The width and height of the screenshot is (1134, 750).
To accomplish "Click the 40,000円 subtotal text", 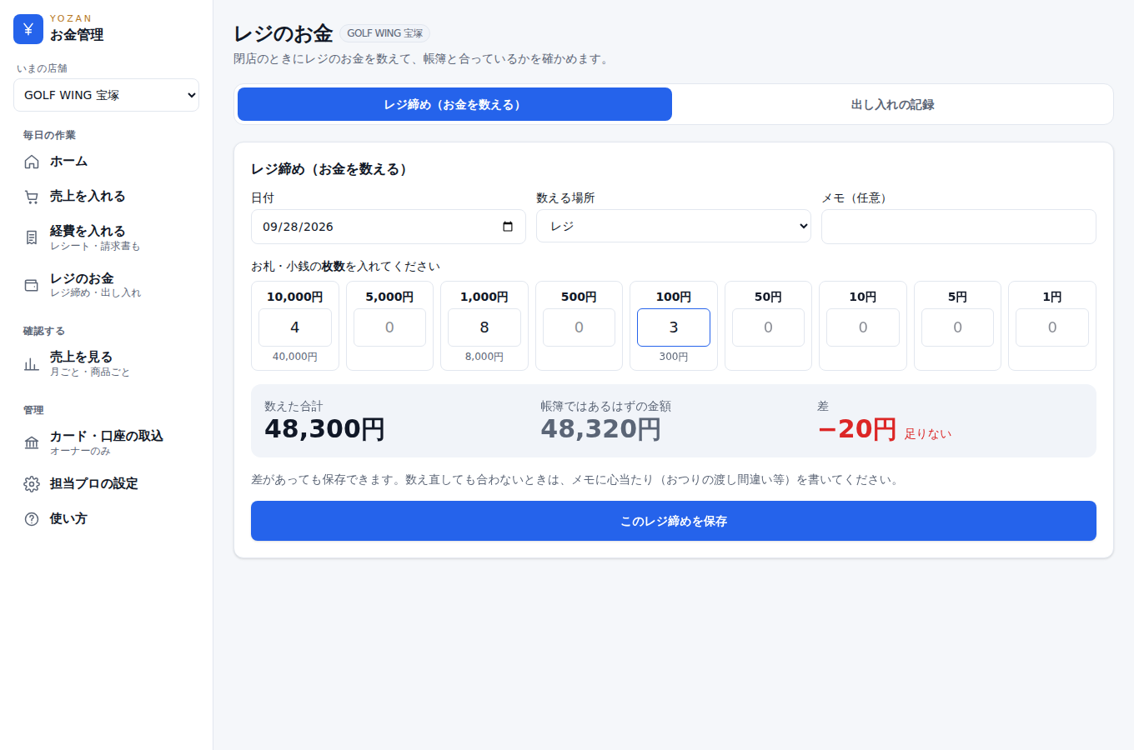I will tap(295, 357).
